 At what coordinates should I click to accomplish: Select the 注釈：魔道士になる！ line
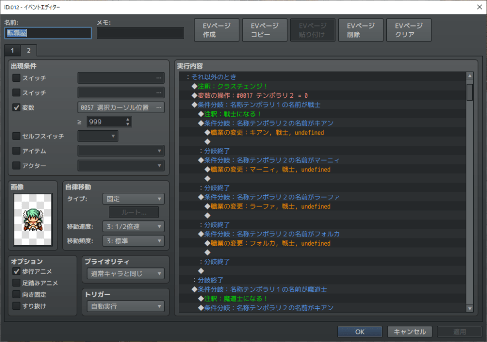coord(322,299)
